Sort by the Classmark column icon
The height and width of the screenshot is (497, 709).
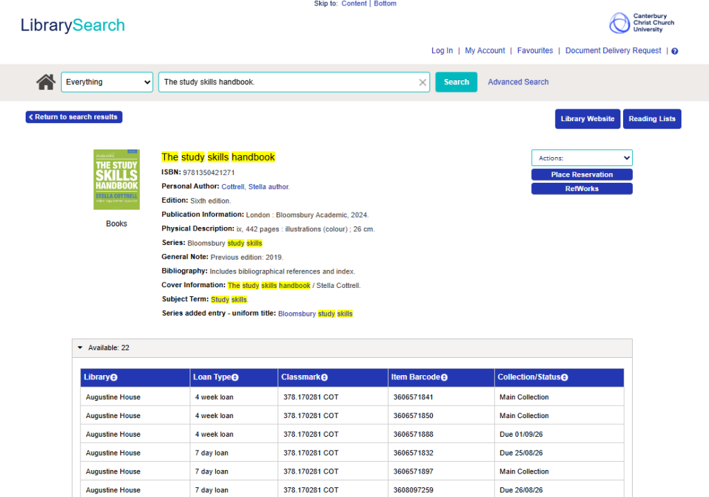(x=324, y=378)
